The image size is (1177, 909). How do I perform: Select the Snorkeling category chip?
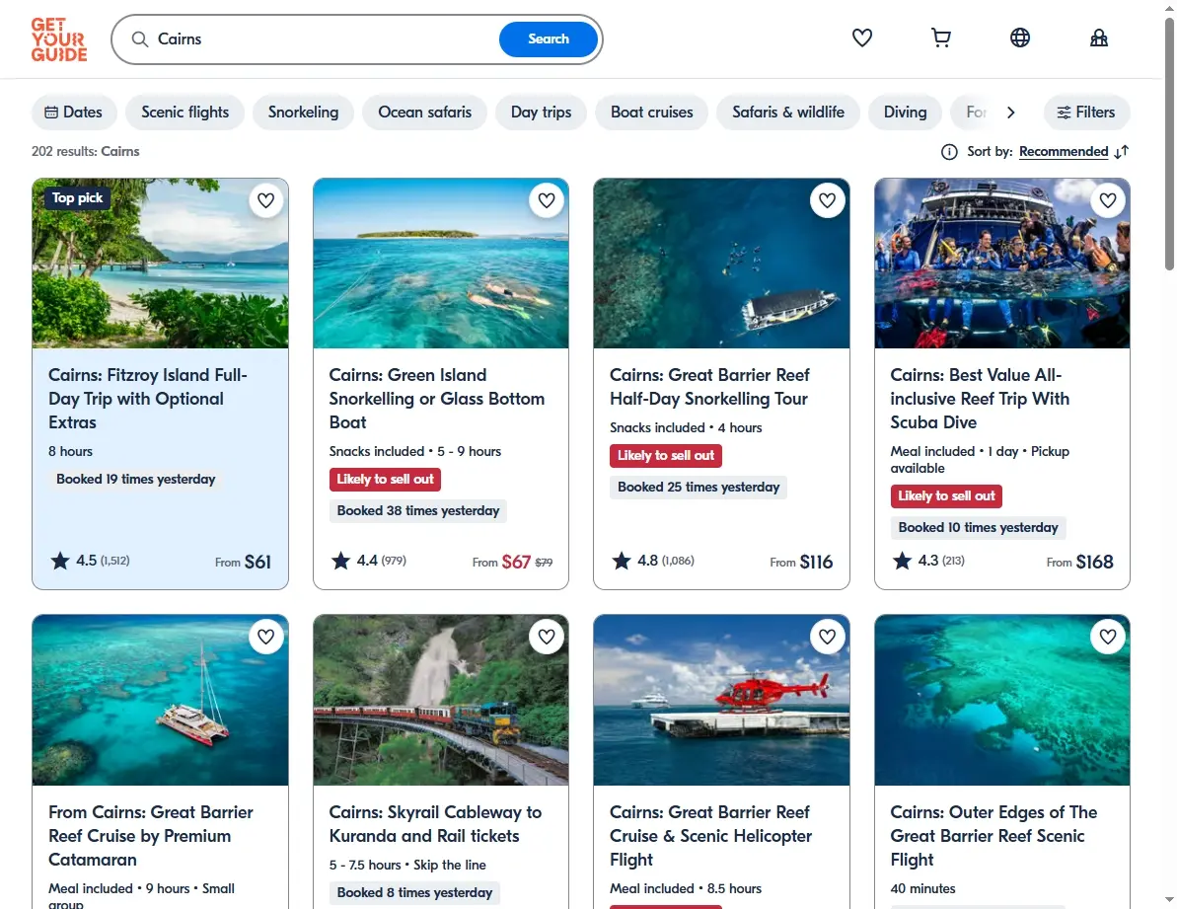pyautogui.click(x=303, y=113)
